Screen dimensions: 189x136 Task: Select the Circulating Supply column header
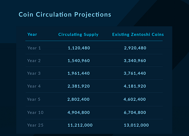tap(78, 35)
